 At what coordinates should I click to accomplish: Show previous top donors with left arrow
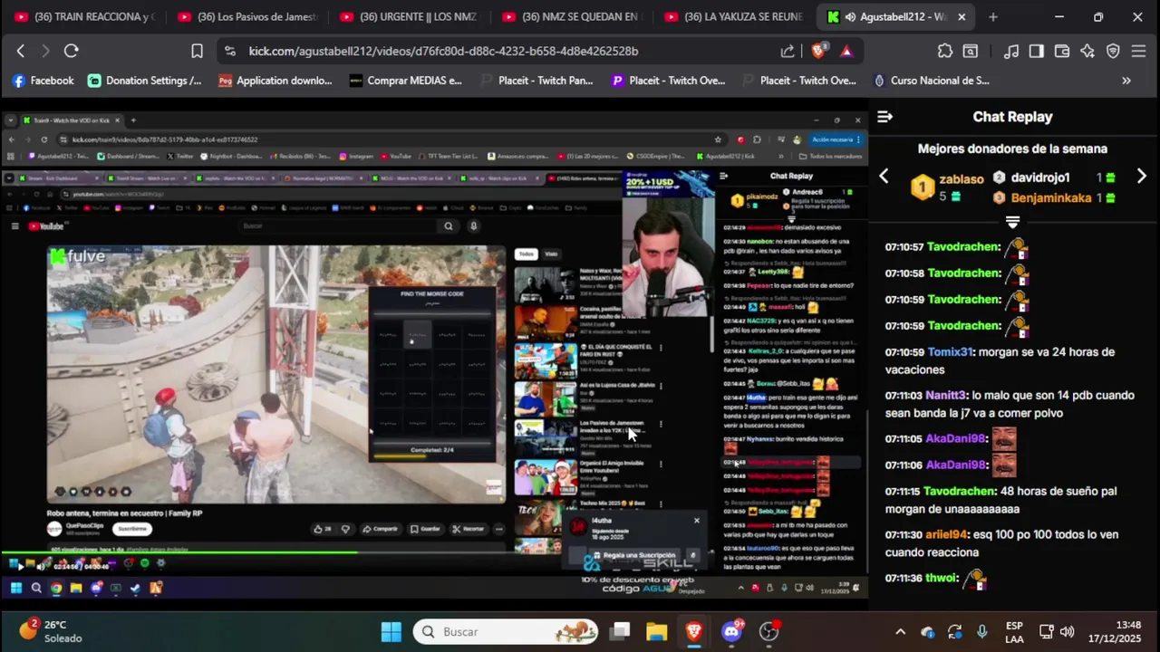(x=884, y=177)
